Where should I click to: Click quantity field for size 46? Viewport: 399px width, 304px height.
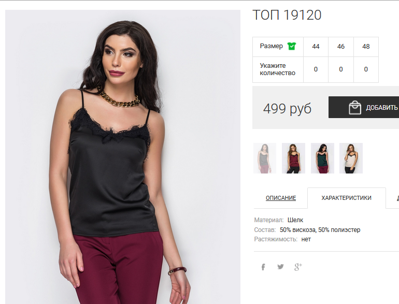(x=341, y=69)
